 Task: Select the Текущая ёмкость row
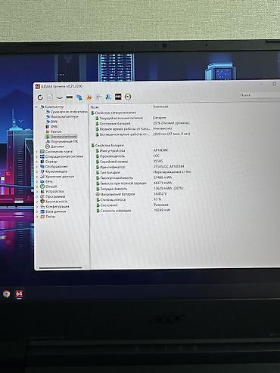pos(144,189)
